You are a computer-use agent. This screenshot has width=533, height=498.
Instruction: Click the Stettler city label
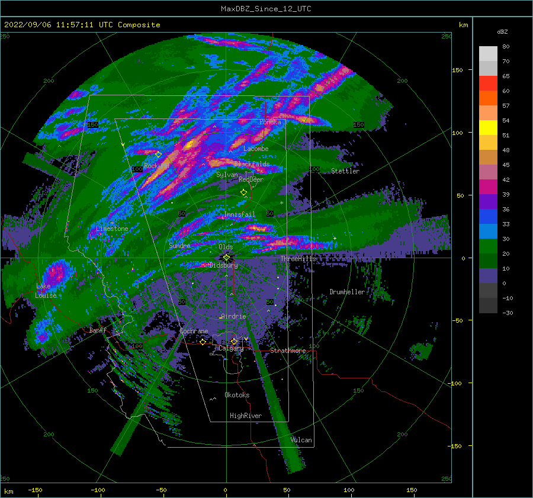(345, 171)
